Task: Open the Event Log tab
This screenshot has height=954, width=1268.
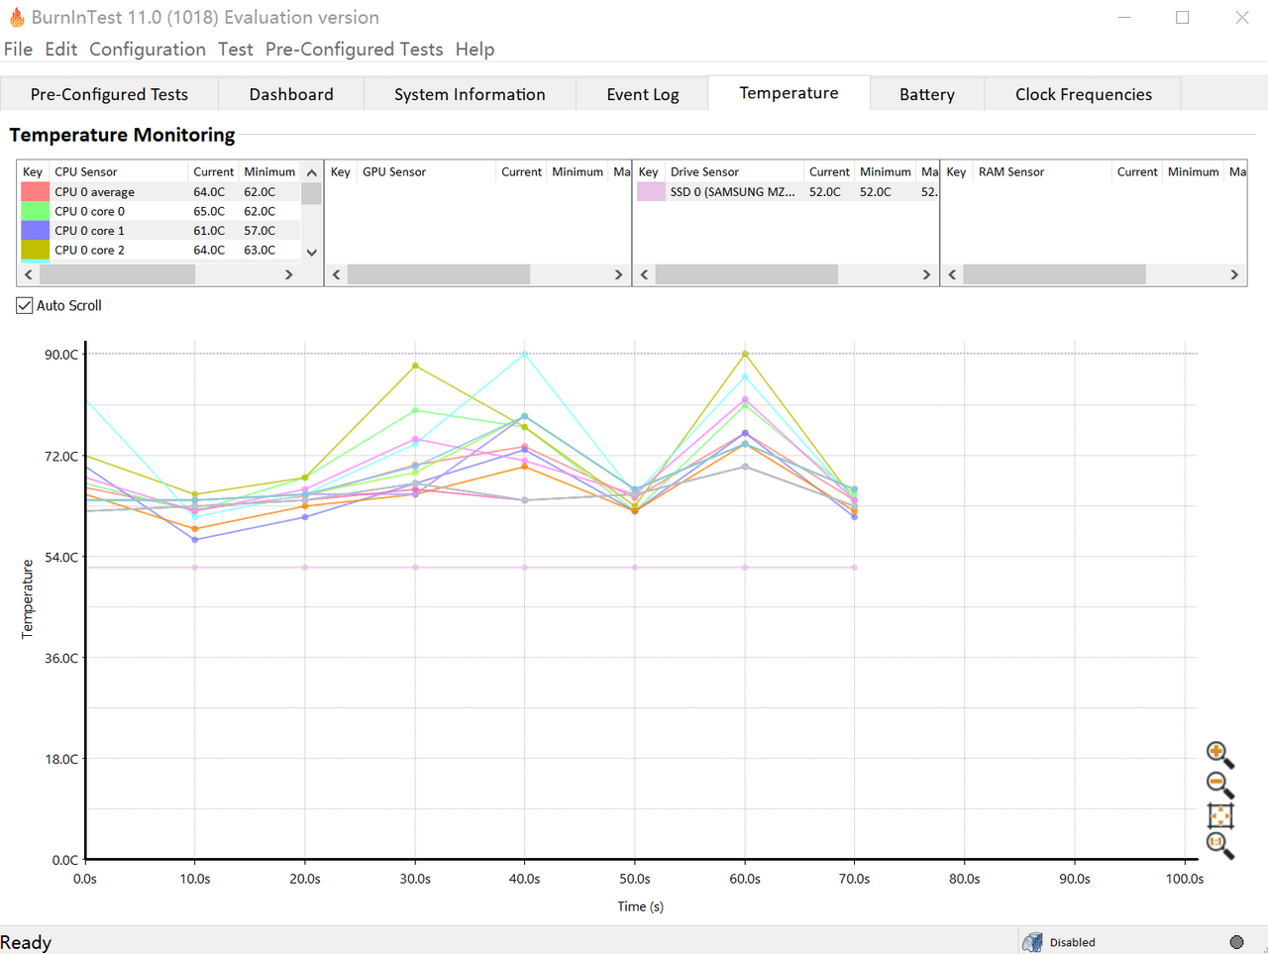Action: 642,94
